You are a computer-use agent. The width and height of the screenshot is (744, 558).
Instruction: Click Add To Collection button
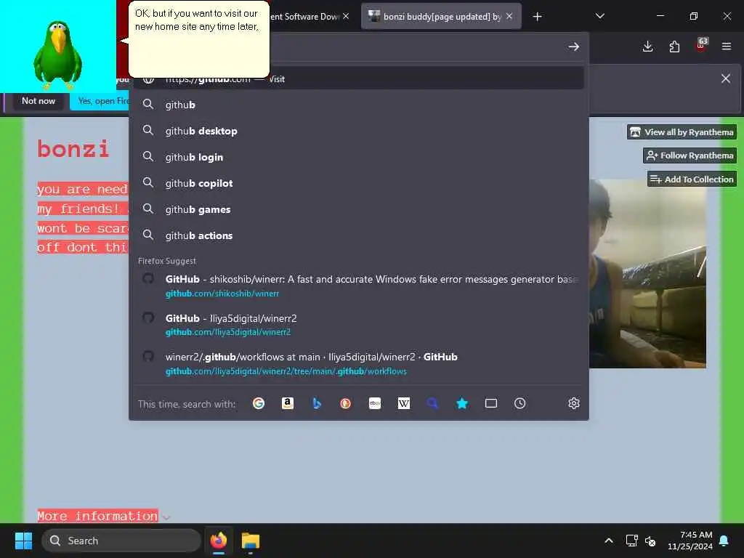692,179
